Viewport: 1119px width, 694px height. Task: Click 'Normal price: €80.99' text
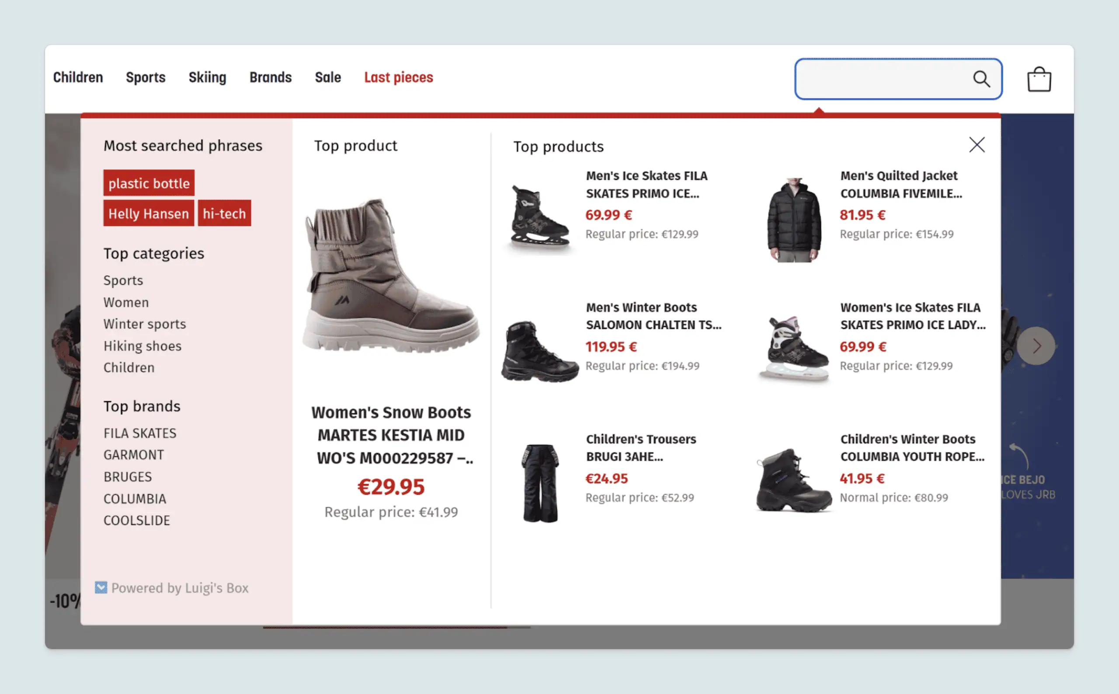(x=894, y=498)
